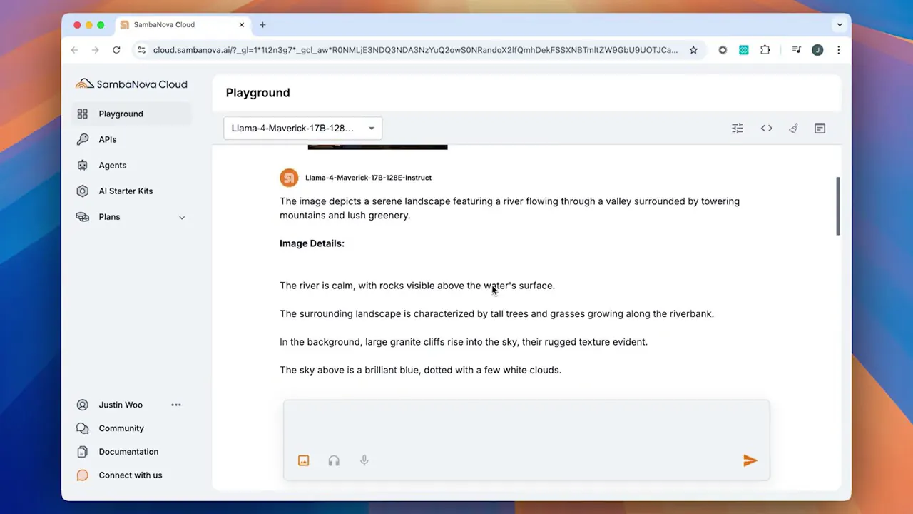Go back using browser back arrow
The image size is (913, 514).
74,50
